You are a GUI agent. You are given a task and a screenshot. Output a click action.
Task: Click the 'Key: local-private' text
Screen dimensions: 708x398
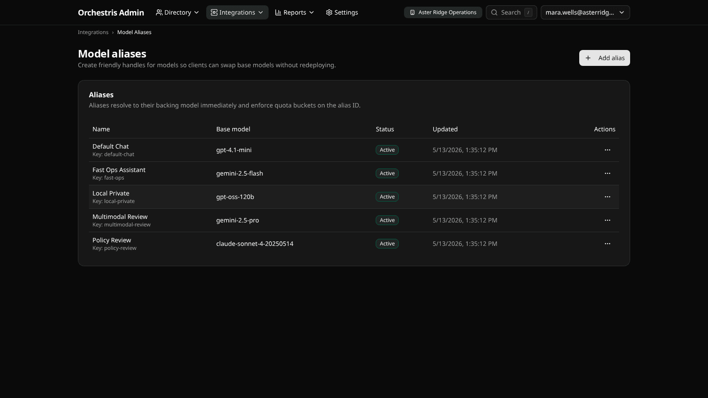pos(114,201)
